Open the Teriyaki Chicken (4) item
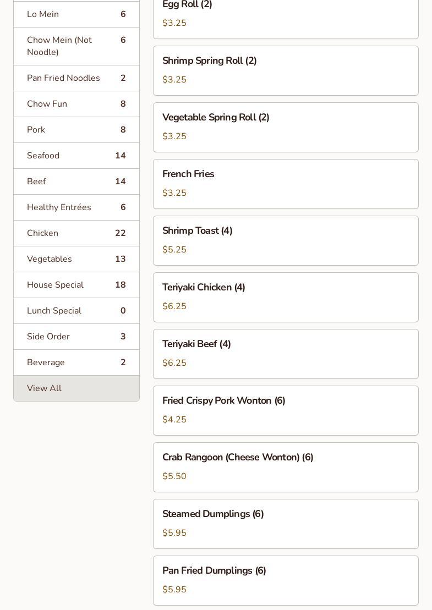 (286, 297)
